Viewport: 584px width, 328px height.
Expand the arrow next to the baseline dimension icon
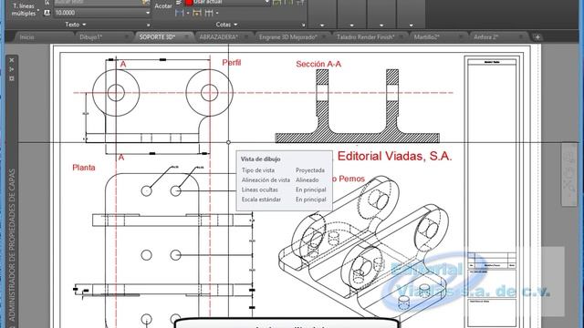click(217, 14)
